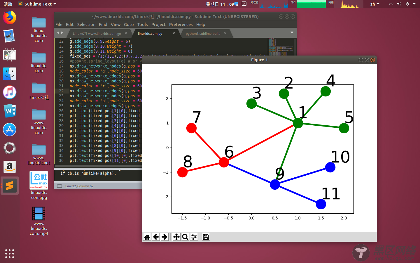Viewport: 420px width, 263px height.
Task: Open the Word document icon in dock
Action: (x=10, y=111)
